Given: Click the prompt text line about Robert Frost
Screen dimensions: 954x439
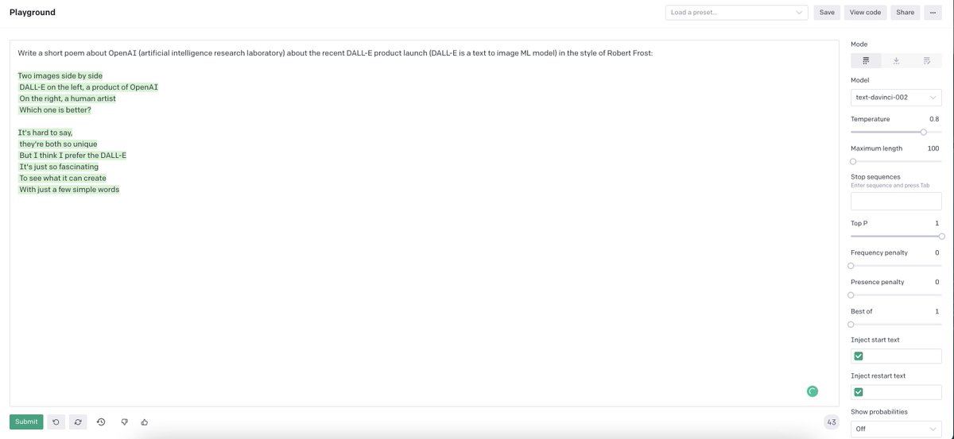Looking at the screenshot, I should pyautogui.click(x=335, y=53).
